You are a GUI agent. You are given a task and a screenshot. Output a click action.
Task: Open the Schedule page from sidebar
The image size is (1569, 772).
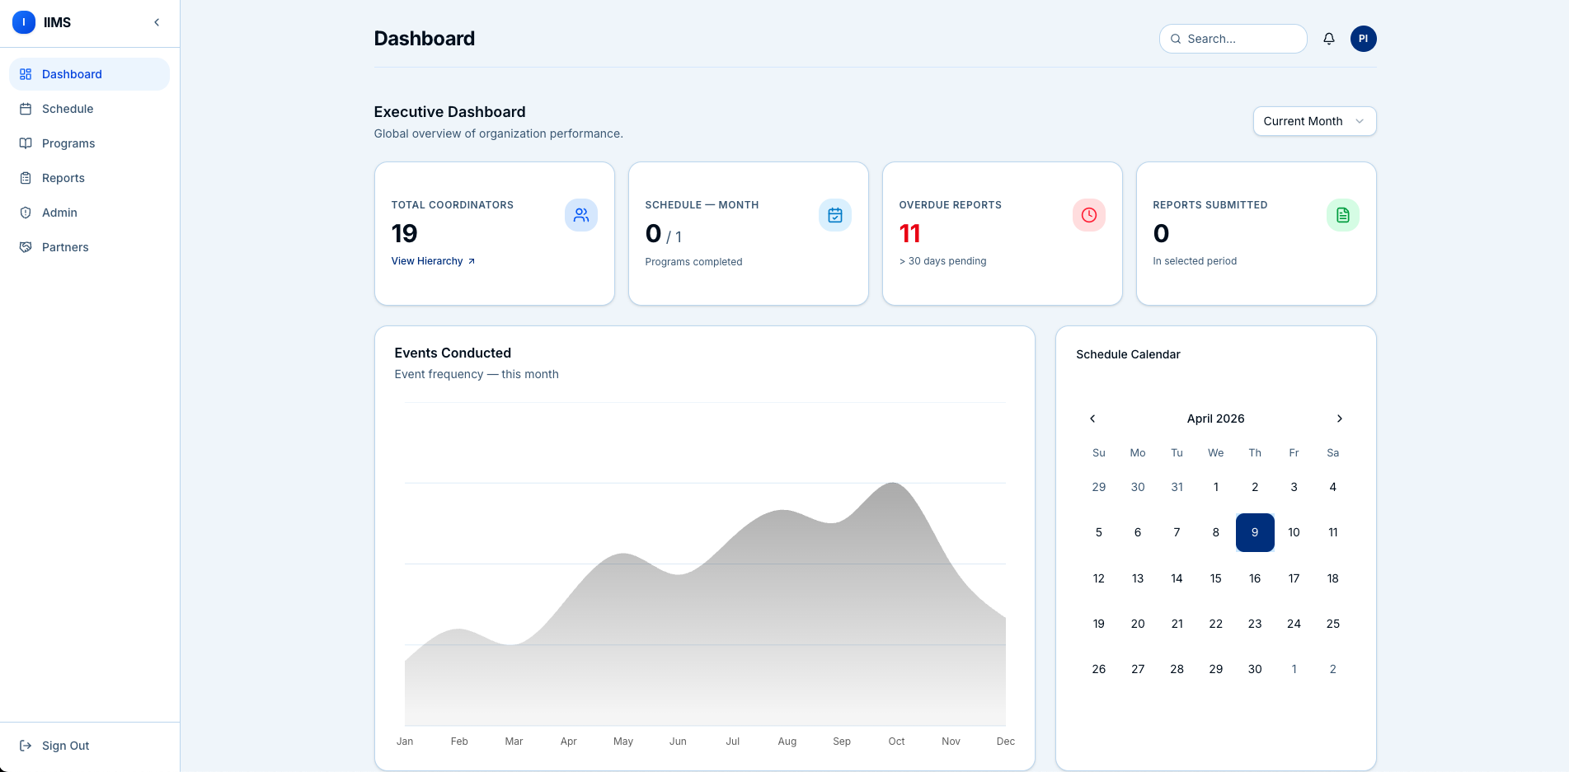pyautogui.click(x=68, y=109)
